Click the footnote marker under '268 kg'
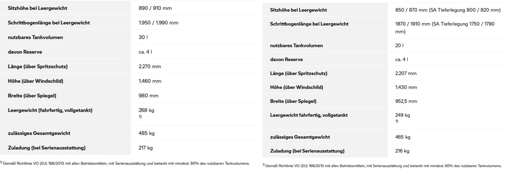 click(x=140, y=117)
